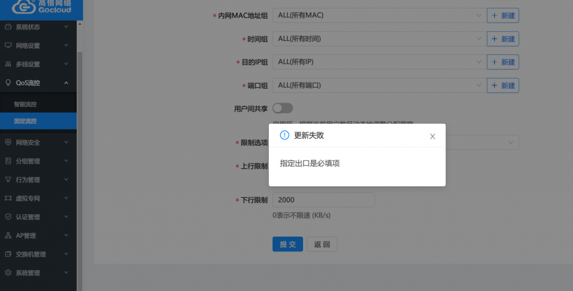Open the 限制选项 dropdown arrow
The height and width of the screenshot is (291, 573).
[x=510, y=142]
